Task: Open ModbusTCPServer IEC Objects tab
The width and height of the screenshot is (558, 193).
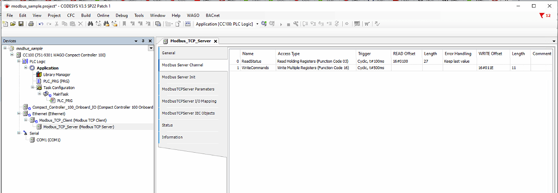Action: pyautogui.click(x=193, y=113)
